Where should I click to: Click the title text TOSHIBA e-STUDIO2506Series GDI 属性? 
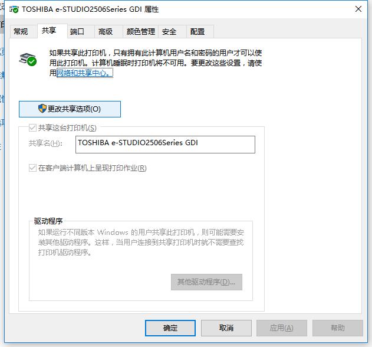[90, 9]
